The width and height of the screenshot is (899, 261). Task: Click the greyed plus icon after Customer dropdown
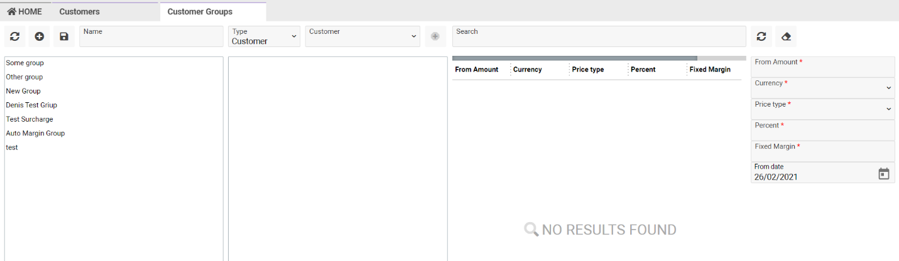(x=435, y=36)
